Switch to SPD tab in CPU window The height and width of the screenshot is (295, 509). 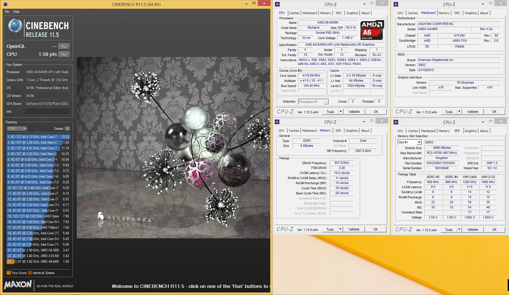coord(339,13)
